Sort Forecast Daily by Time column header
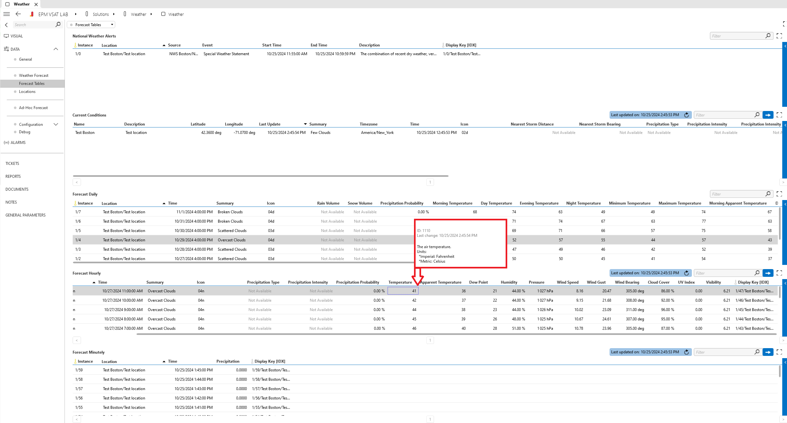 172,203
